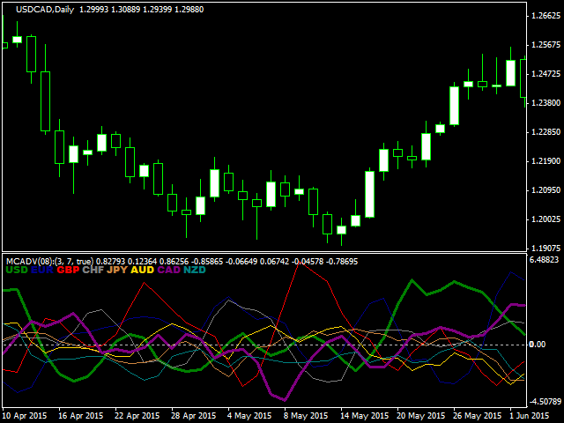This screenshot has height=423, width=564.
Task: Select the orange JPY legend label
Action: (x=117, y=270)
